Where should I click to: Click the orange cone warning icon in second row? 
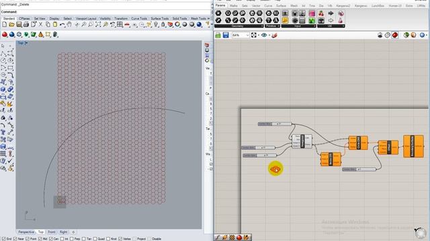point(40,35)
